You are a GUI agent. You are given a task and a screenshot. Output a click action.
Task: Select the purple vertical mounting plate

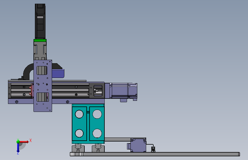pyautogui.click(x=43, y=86)
